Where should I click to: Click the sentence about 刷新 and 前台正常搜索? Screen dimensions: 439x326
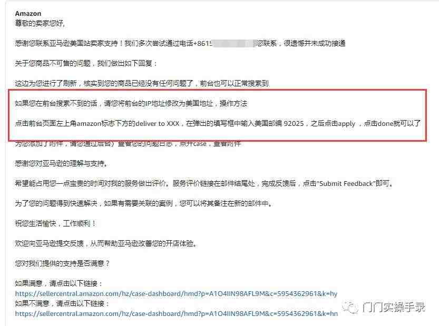142,83
